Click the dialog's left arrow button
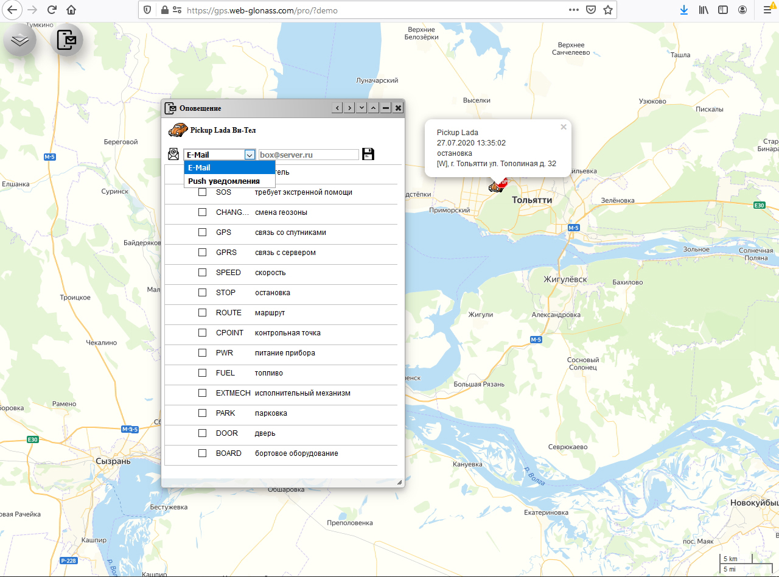Viewport: 779px width, 577px height. (x=338, y=108)
